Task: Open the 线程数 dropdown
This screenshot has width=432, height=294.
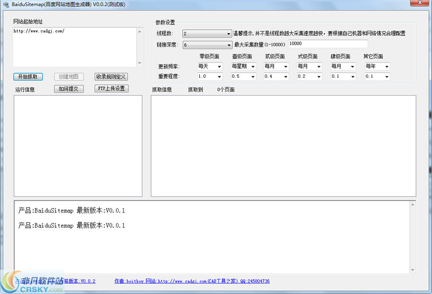Action: [207, 34]
